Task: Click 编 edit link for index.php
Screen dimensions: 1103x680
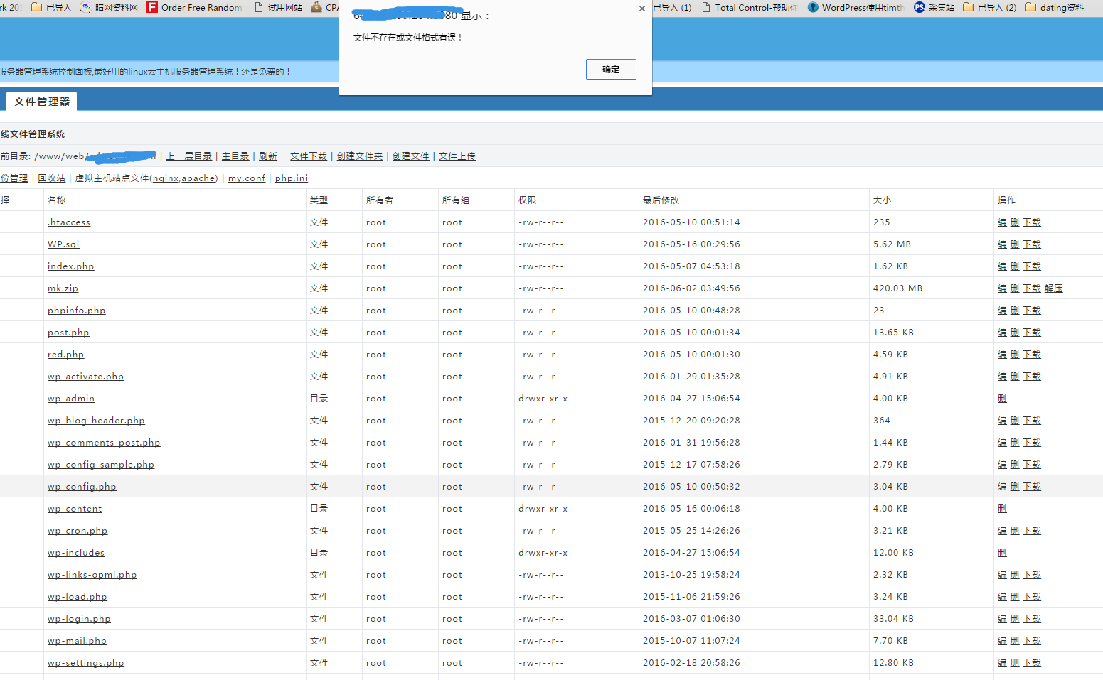Action: (x=1002, y=266)
